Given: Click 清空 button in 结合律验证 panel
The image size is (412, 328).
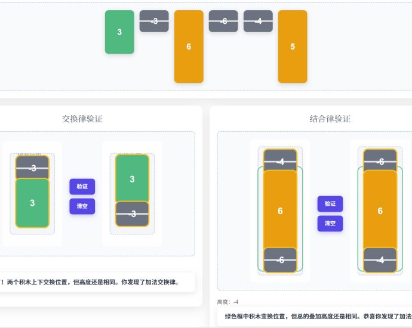Looking at the screenshot, I should tap(330, 223).
